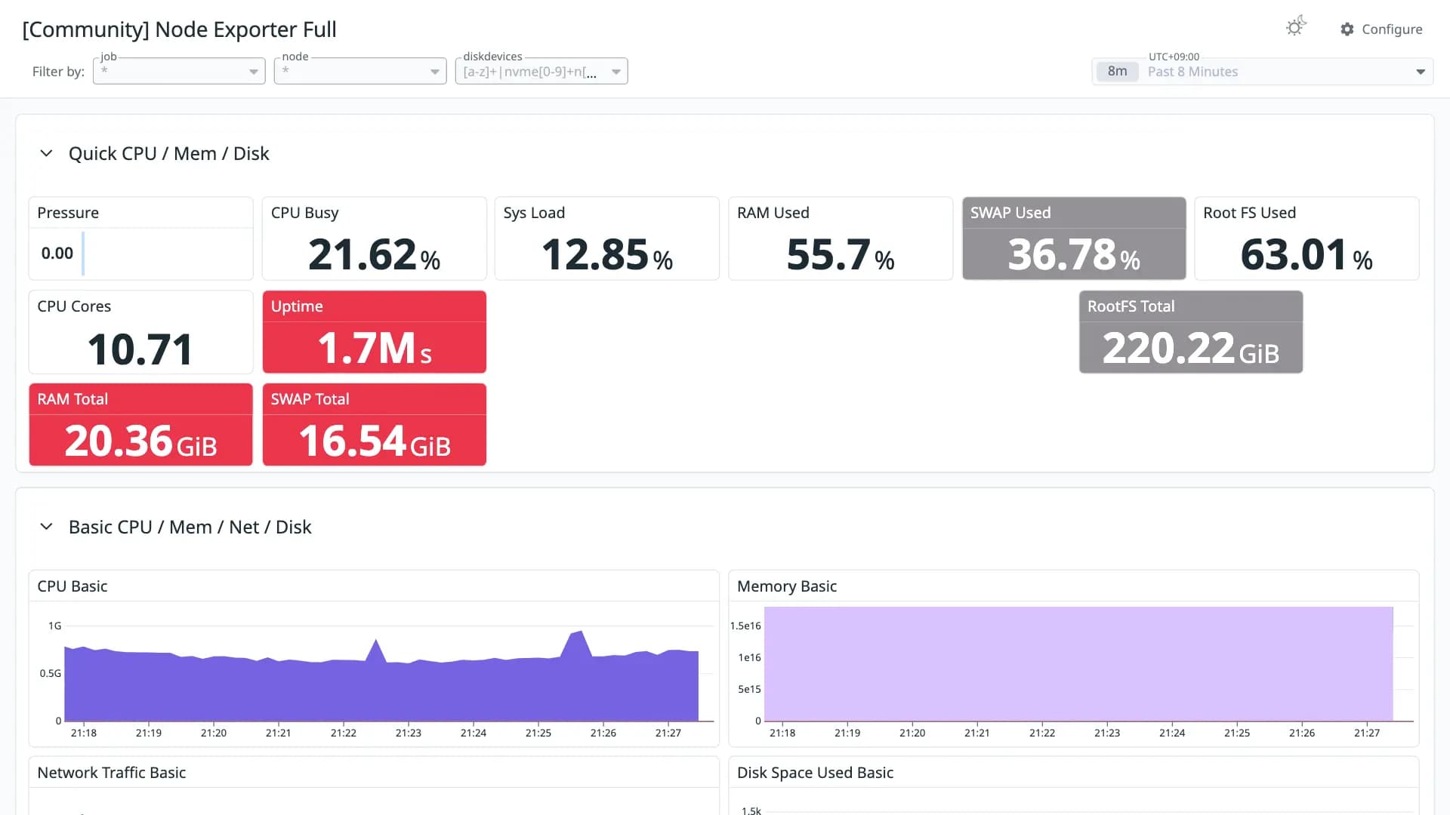The image size is (1450, 815).
Task: Select the CPU Busy 21.62% widget
Action: tap(375, 238)
